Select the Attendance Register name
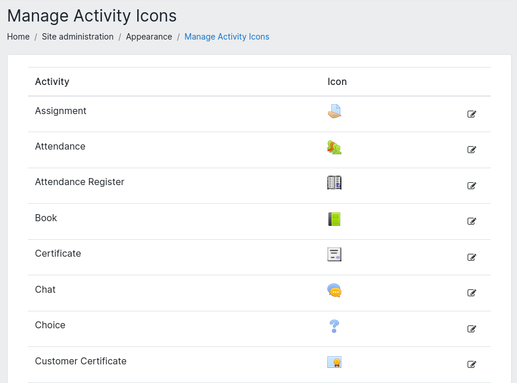Screen dimensions: 517x383 (x=80, y=182)
